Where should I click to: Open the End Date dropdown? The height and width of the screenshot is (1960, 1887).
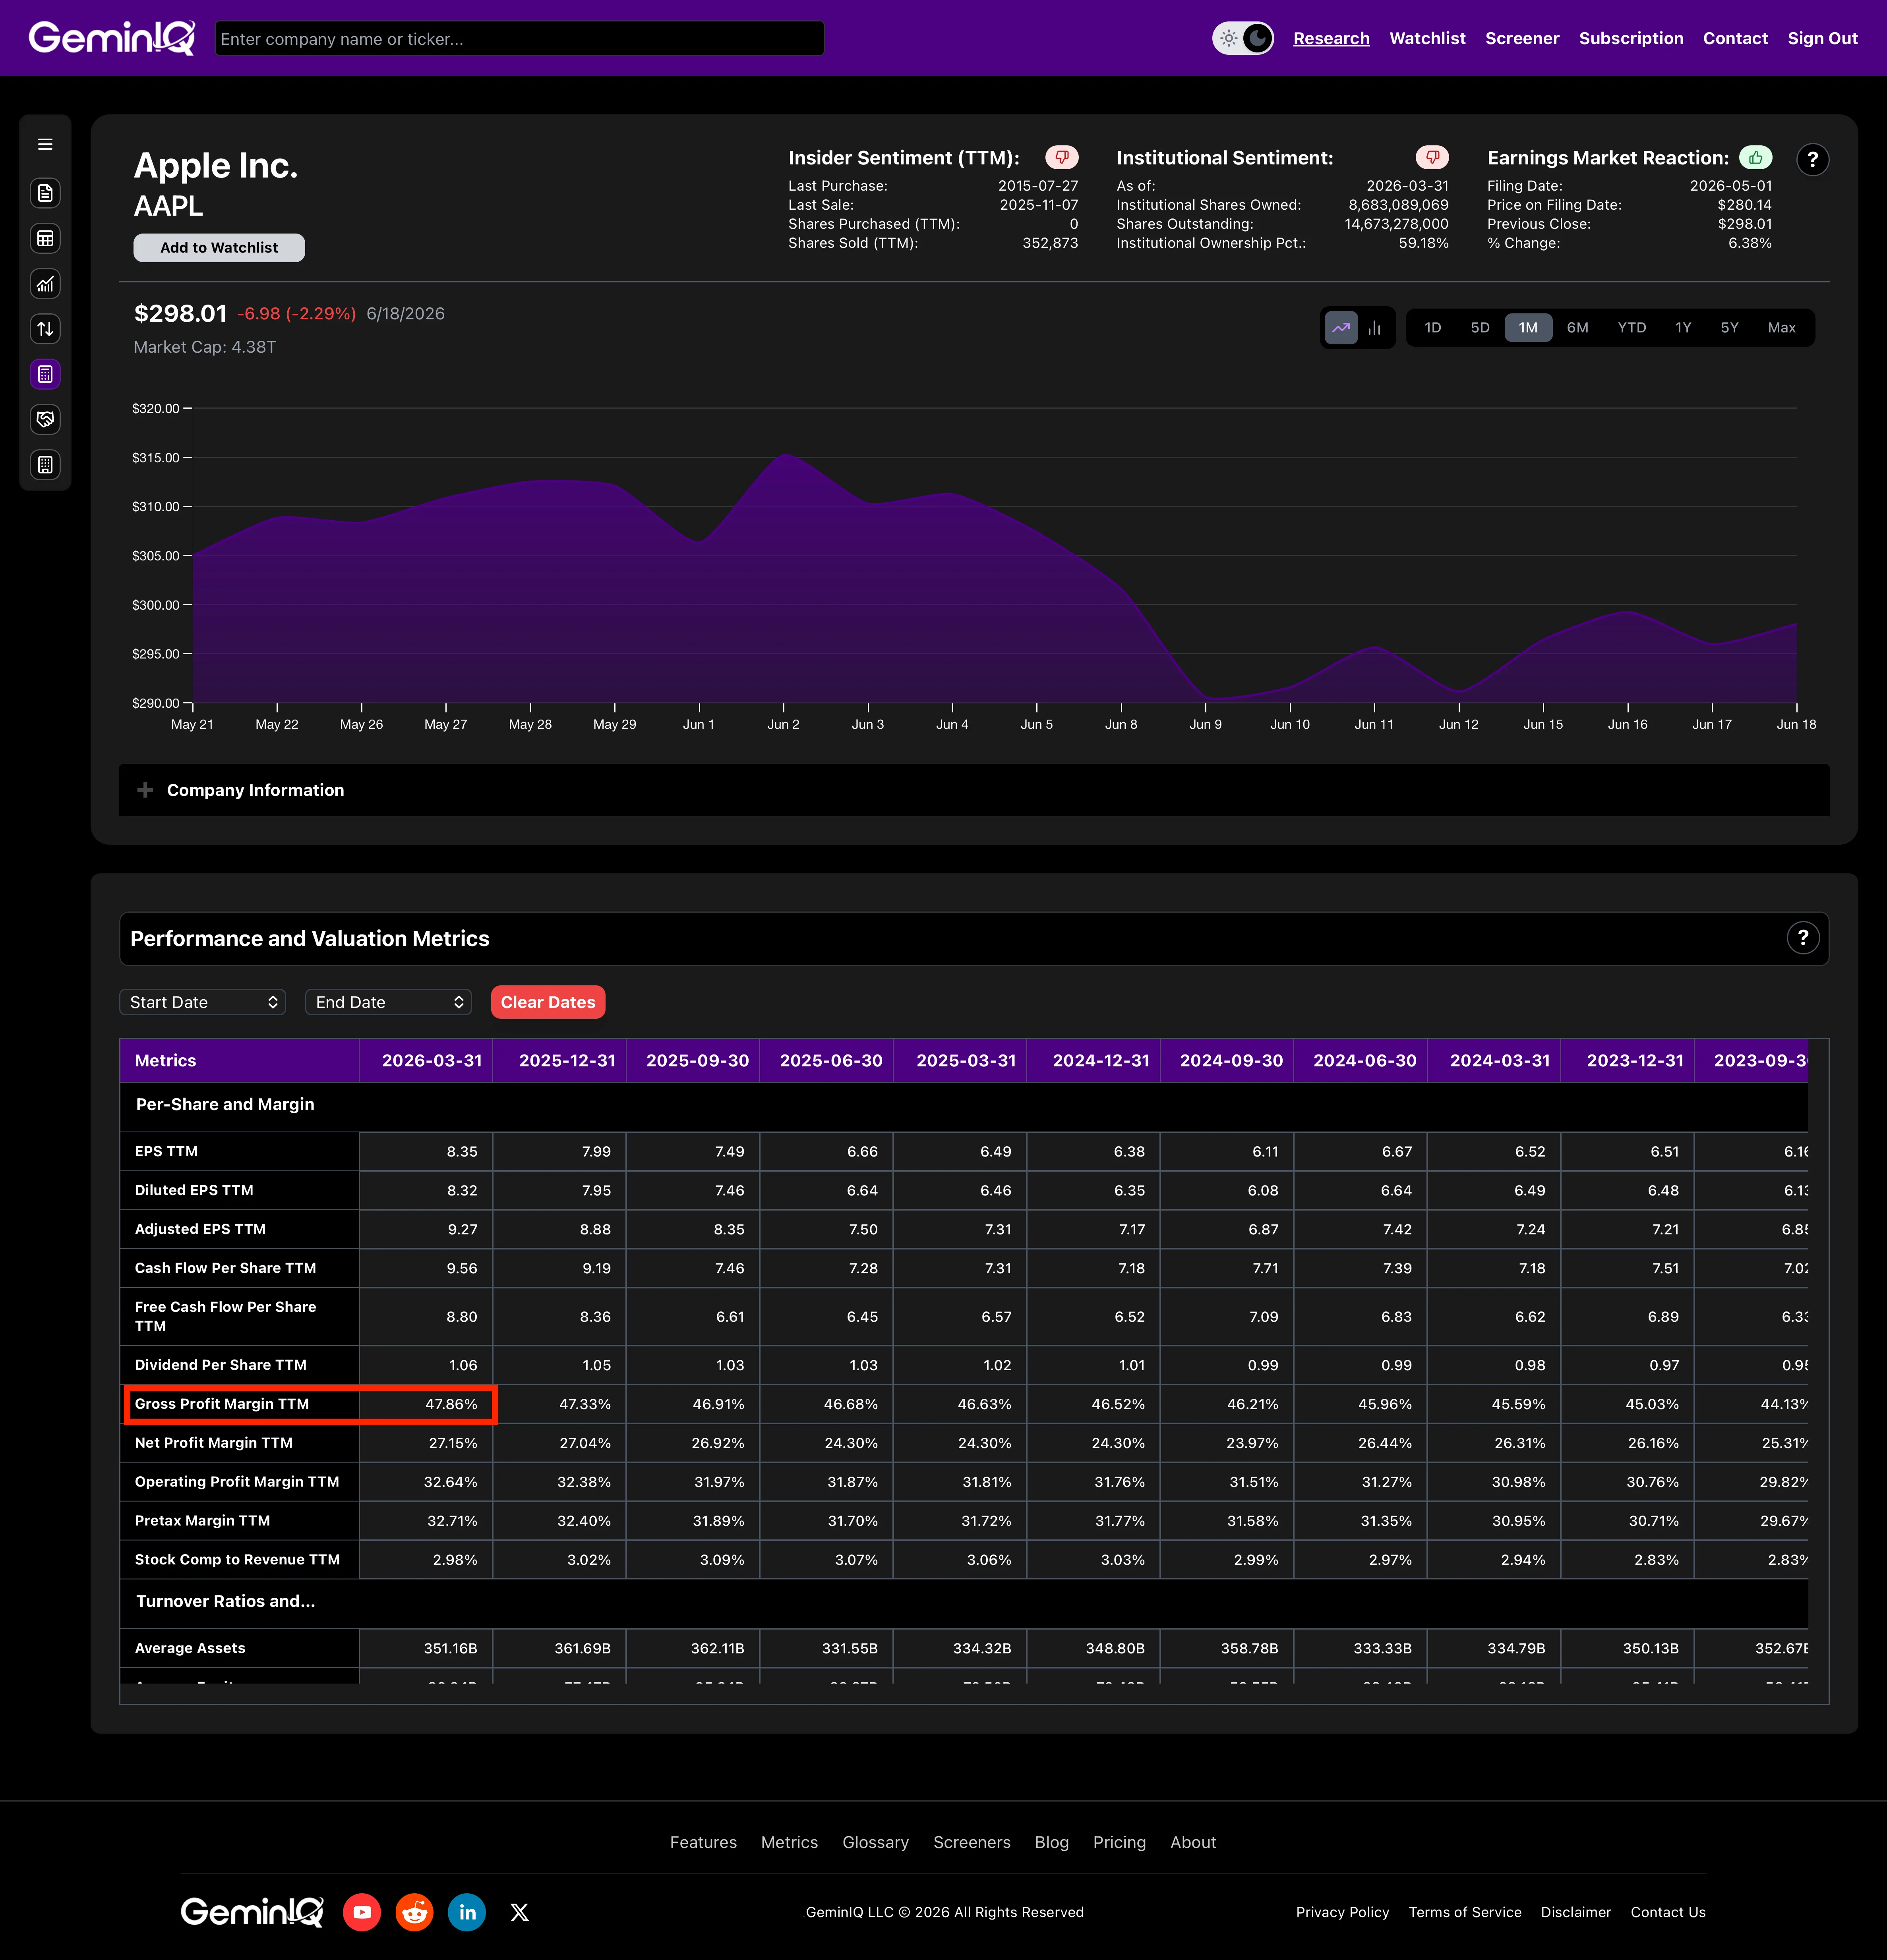point(388,1002)
